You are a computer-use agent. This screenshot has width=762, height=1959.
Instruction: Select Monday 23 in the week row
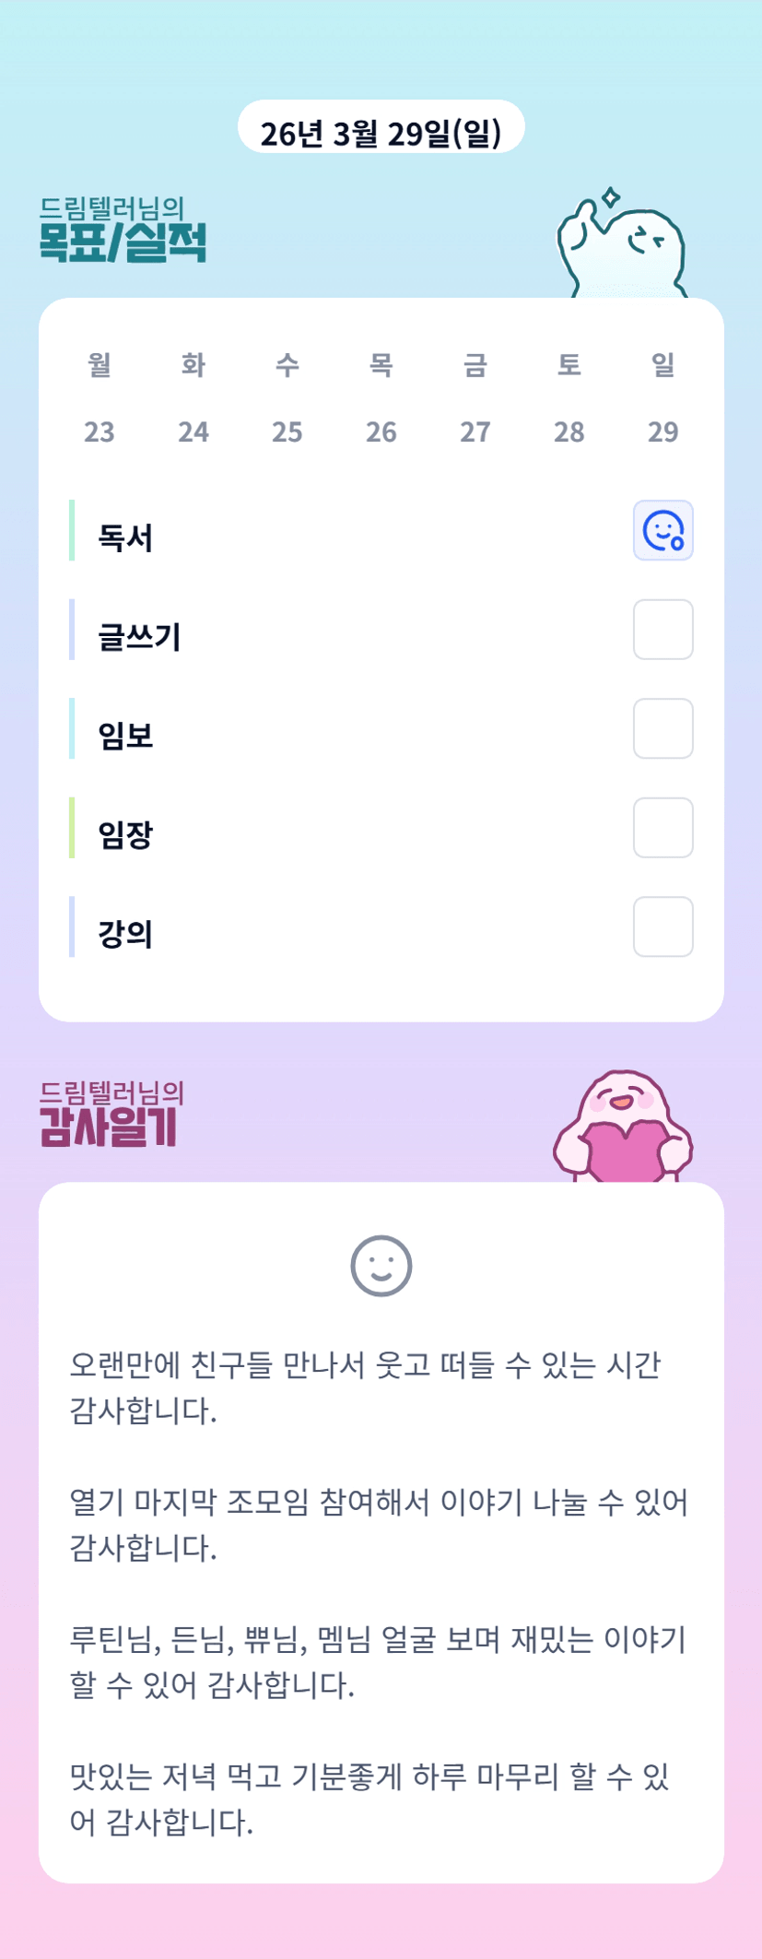(x=100, y=431)
